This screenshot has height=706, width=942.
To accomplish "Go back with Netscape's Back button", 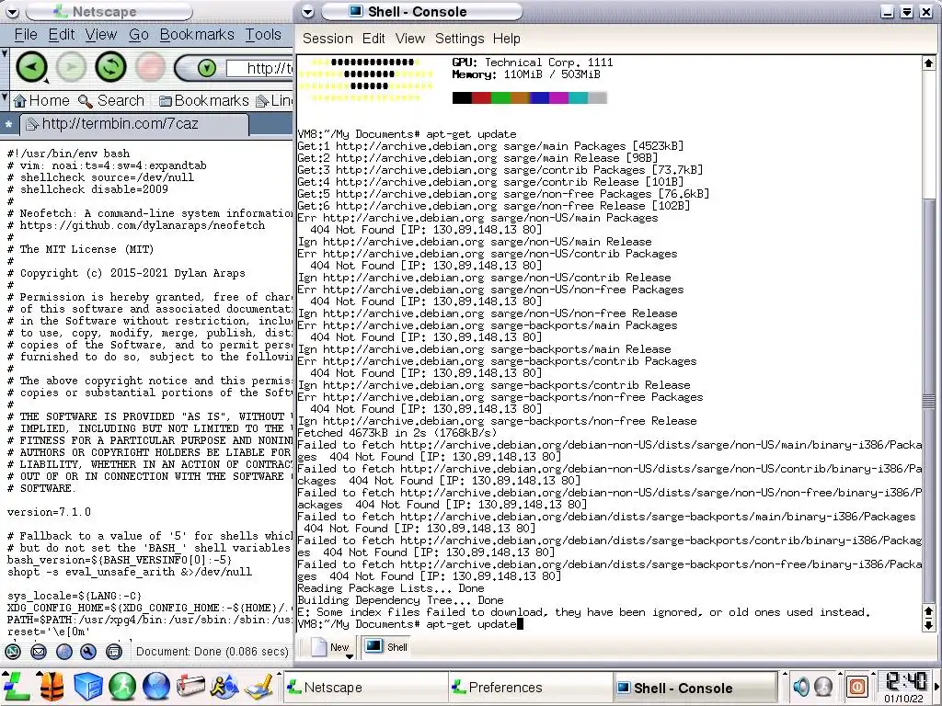I will point(30,66).
